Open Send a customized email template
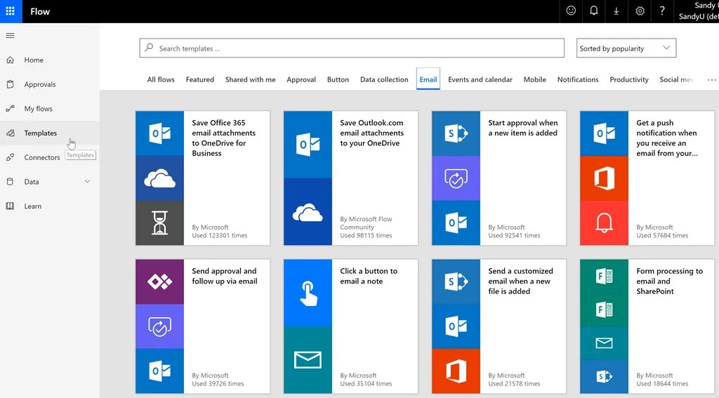The image size is (719, 398). [x=499, y=326]
